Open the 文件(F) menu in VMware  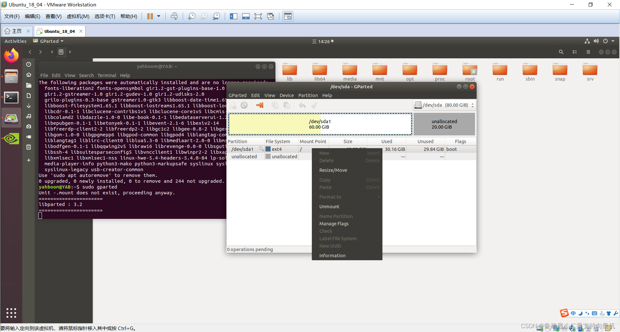(12, 16)
